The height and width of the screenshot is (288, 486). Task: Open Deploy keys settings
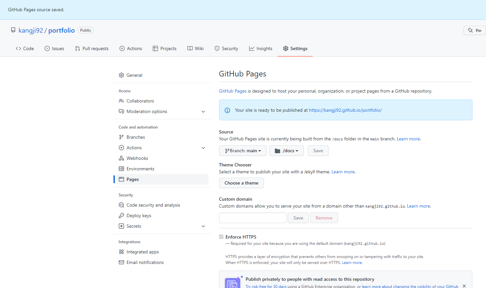162,216
